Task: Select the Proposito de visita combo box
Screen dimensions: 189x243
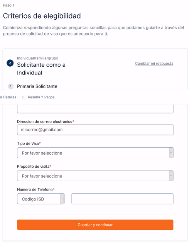Action: click(95, 176)
